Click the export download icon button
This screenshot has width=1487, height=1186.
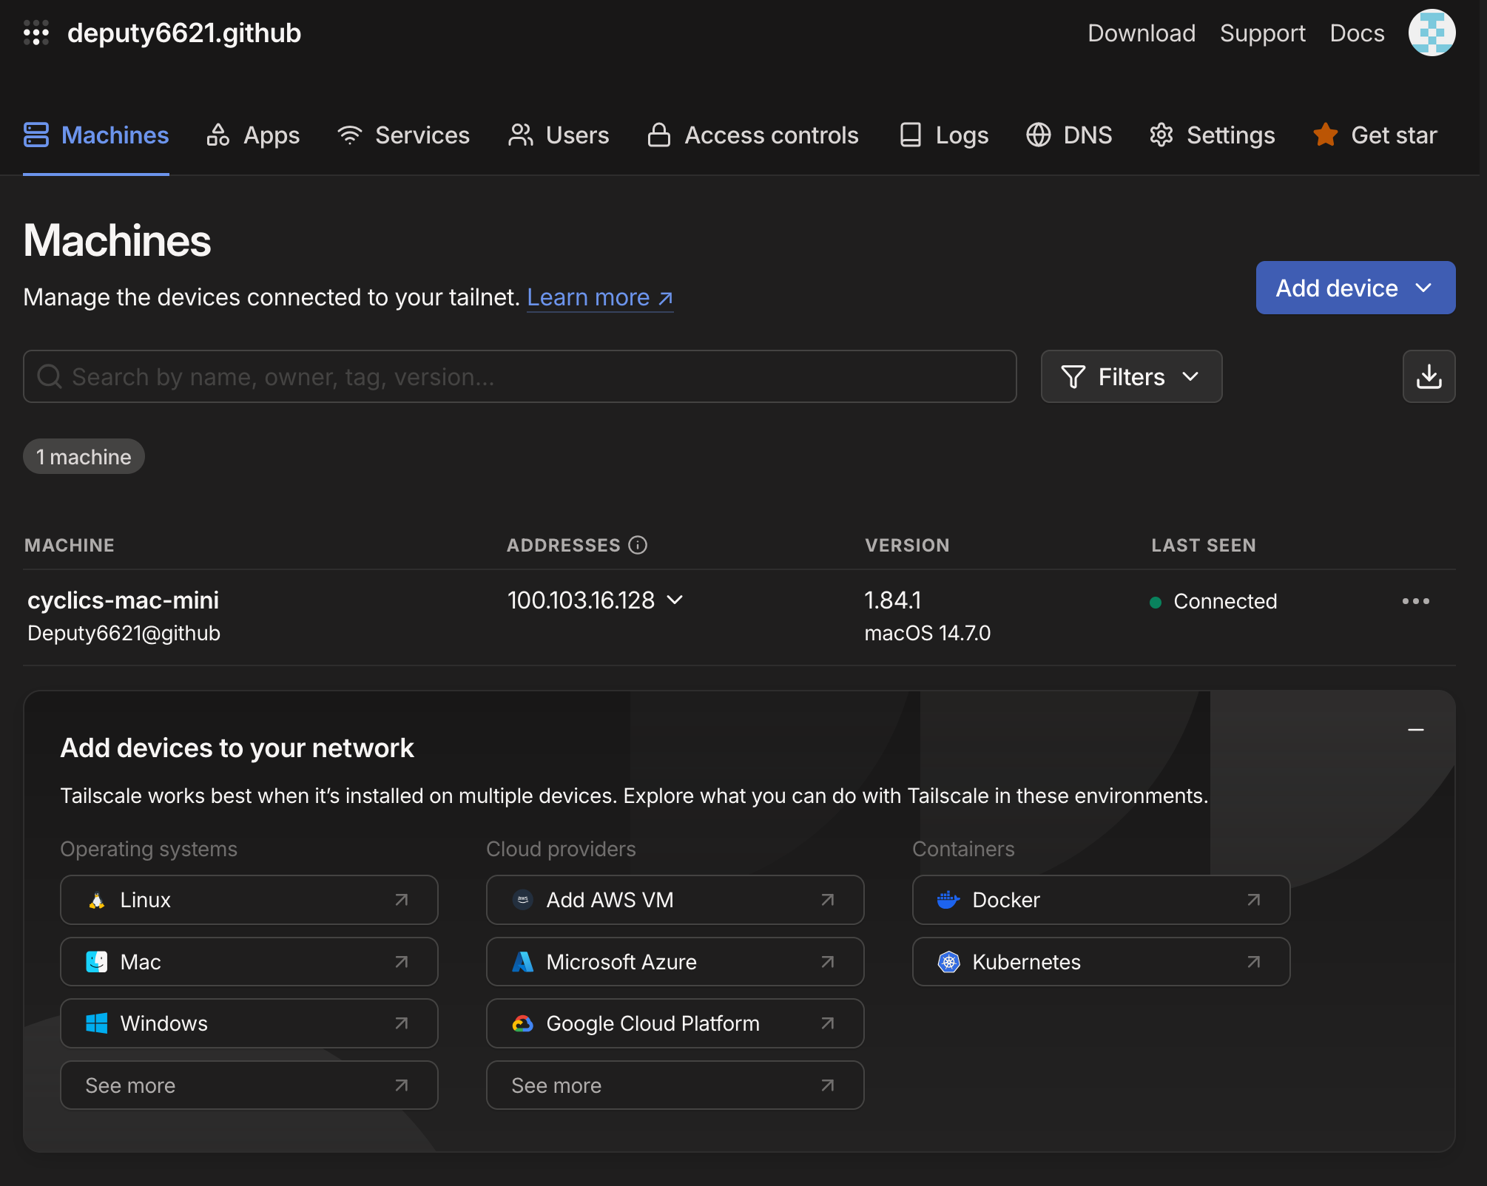[x=1429, y=376]
